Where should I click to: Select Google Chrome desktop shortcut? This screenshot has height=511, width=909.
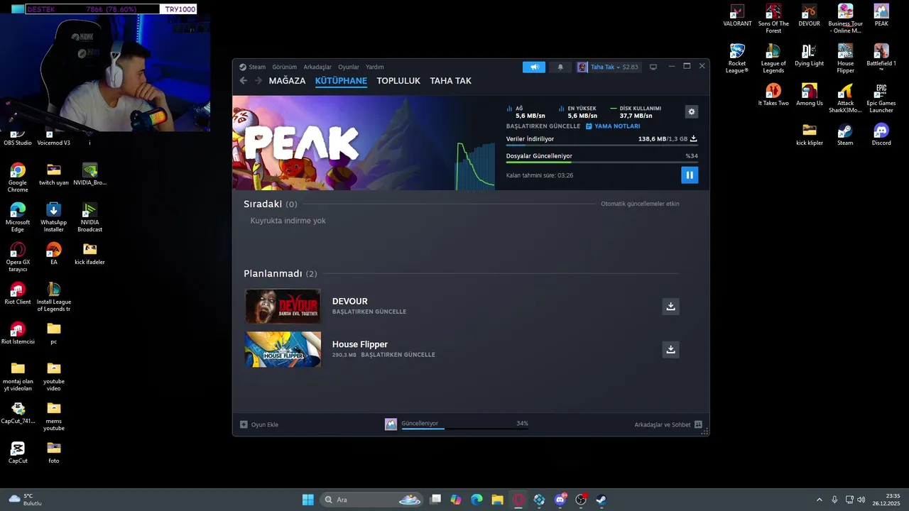pos(18,177)
